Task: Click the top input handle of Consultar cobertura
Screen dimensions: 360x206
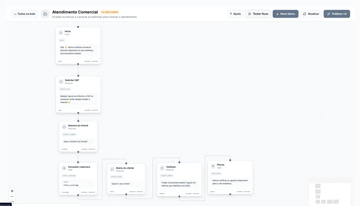Action: point(78,162)
